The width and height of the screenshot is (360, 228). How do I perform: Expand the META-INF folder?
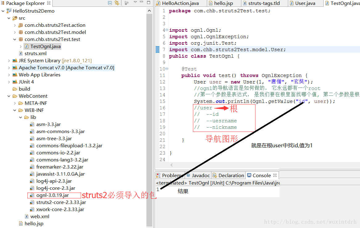(15, 103)
